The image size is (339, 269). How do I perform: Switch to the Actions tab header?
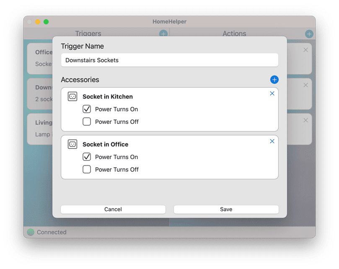pos(234,34)
